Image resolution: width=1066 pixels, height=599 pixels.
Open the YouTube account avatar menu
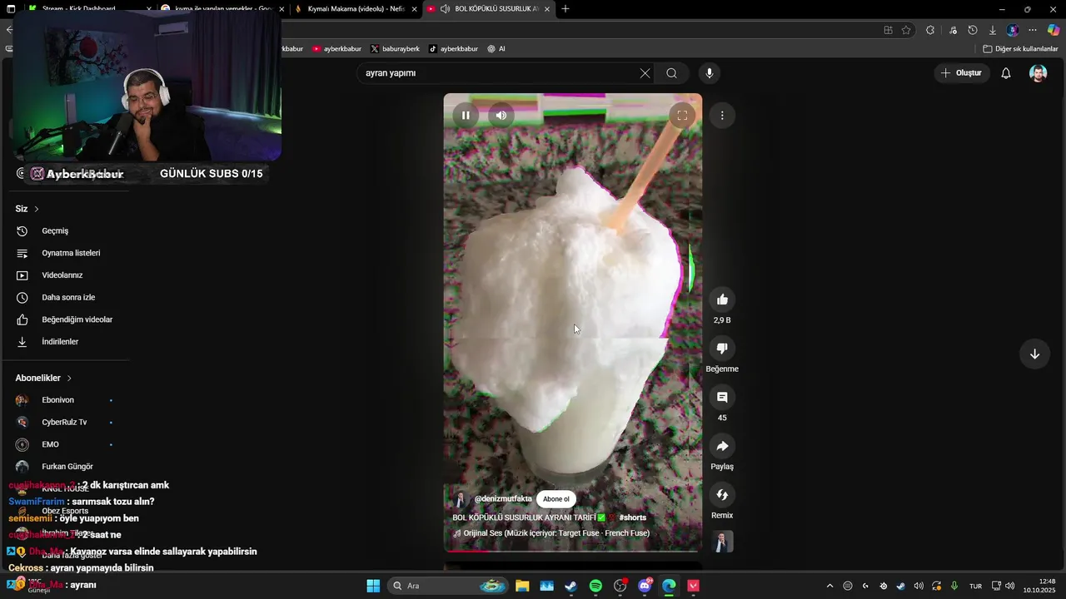[1038, 73]
